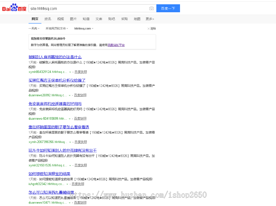Switch to the 采购 tab

(x=124, y=19)
